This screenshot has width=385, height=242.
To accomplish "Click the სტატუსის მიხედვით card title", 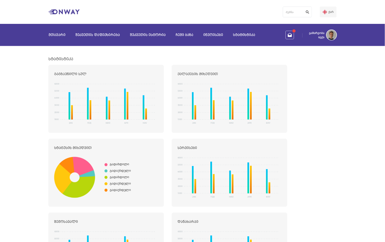I will [73, 148].
